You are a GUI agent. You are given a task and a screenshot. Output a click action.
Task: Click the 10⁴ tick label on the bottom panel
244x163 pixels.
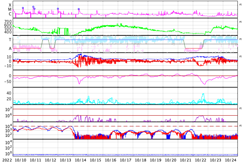click(8, 142)
